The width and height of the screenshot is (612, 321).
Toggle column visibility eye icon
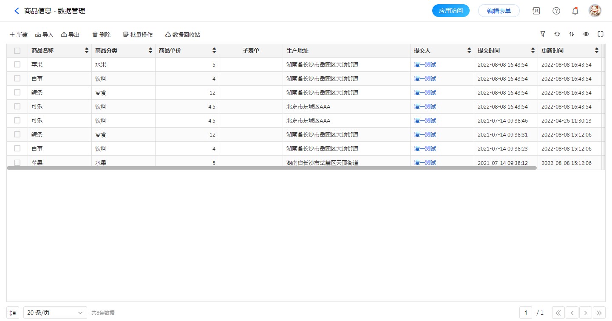pos(586,34)
